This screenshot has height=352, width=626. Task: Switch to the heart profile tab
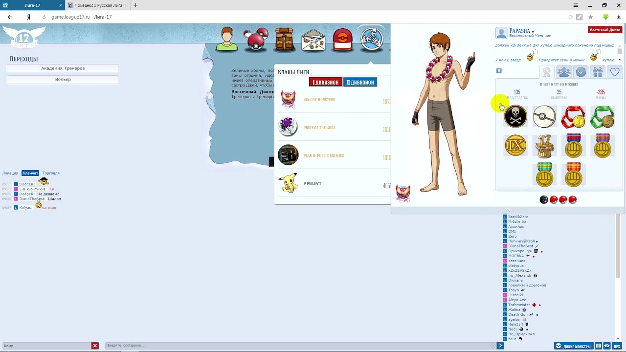(x=615, y=72)
